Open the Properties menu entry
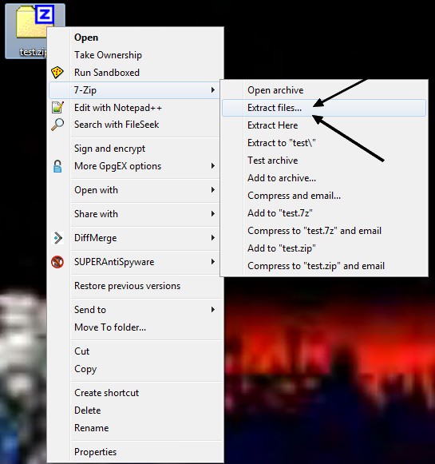The height and width of the screenshot is (464, 435). point(95,452)
